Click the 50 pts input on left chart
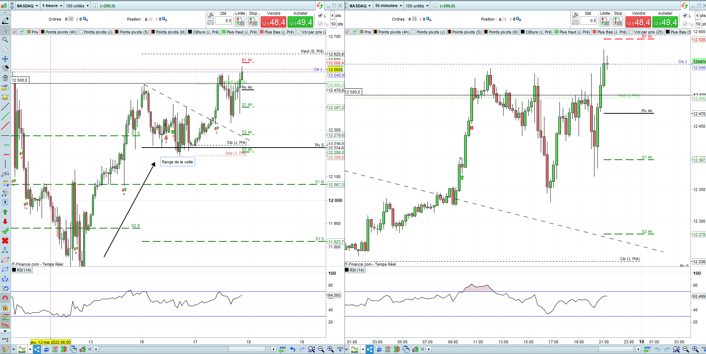 pos(333,24)
